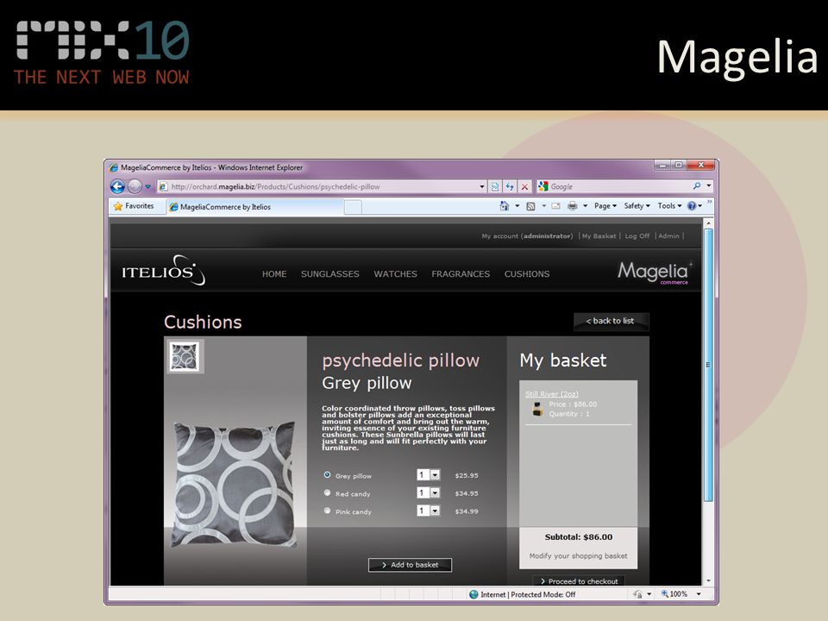Viewport: 828px width, 621px height.
Task: Click the back to list button
Action: pos(611,321)
